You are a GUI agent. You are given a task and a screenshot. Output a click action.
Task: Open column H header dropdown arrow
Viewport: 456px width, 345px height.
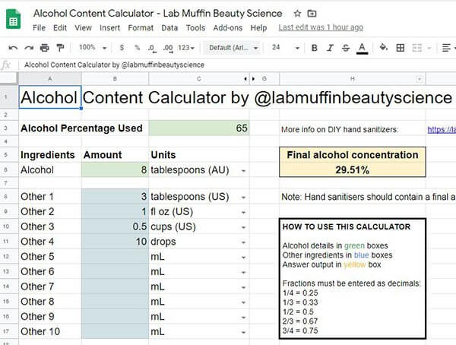tap(419, 79)
